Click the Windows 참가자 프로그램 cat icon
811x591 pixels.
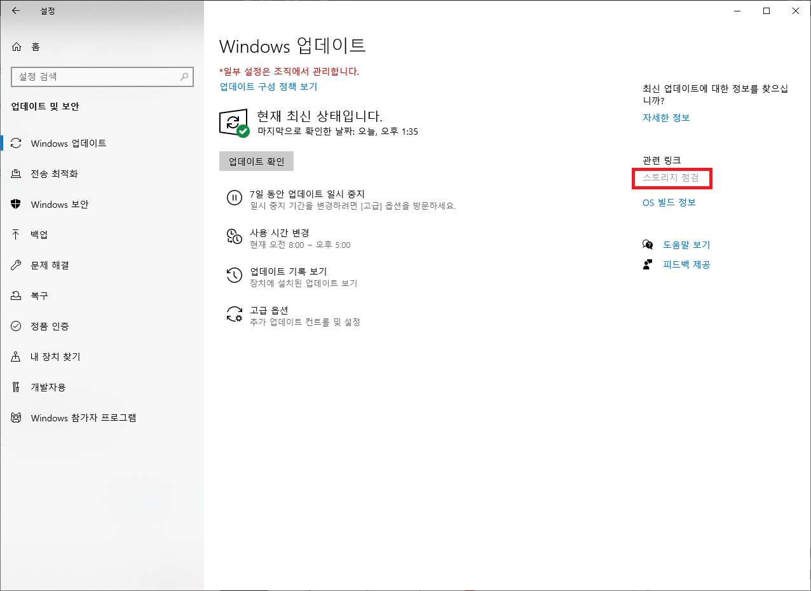tap(17, 418)
